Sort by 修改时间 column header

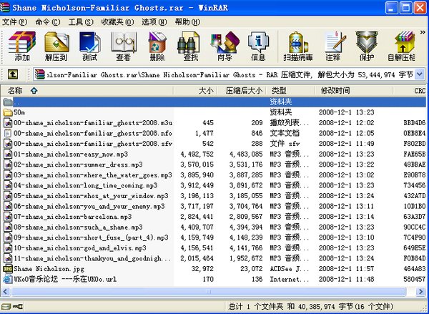click(x=354, y=91)
